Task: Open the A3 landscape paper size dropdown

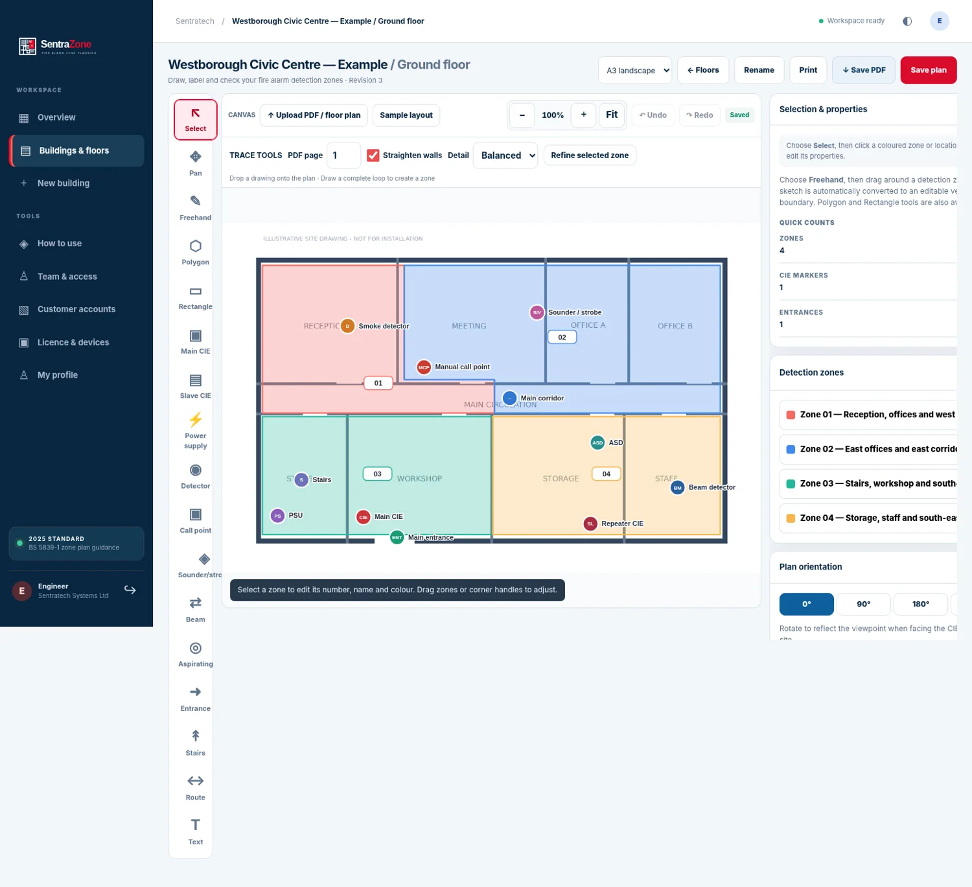Action: 635,70
